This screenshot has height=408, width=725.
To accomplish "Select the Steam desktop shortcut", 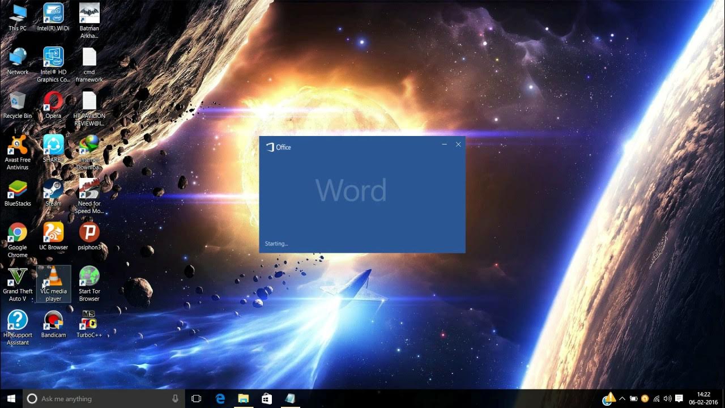I will click(x=53, y=193).
